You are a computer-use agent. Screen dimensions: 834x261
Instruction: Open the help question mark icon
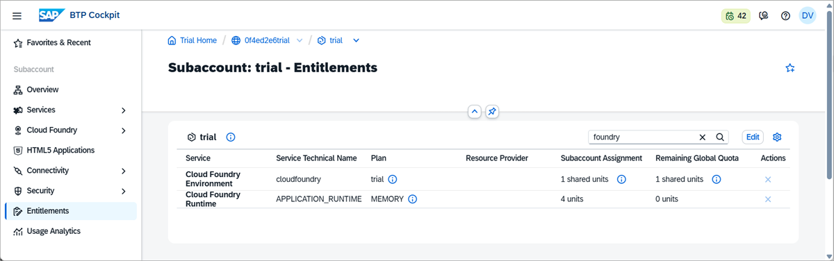pyautogui.click(x=785, y=15)
